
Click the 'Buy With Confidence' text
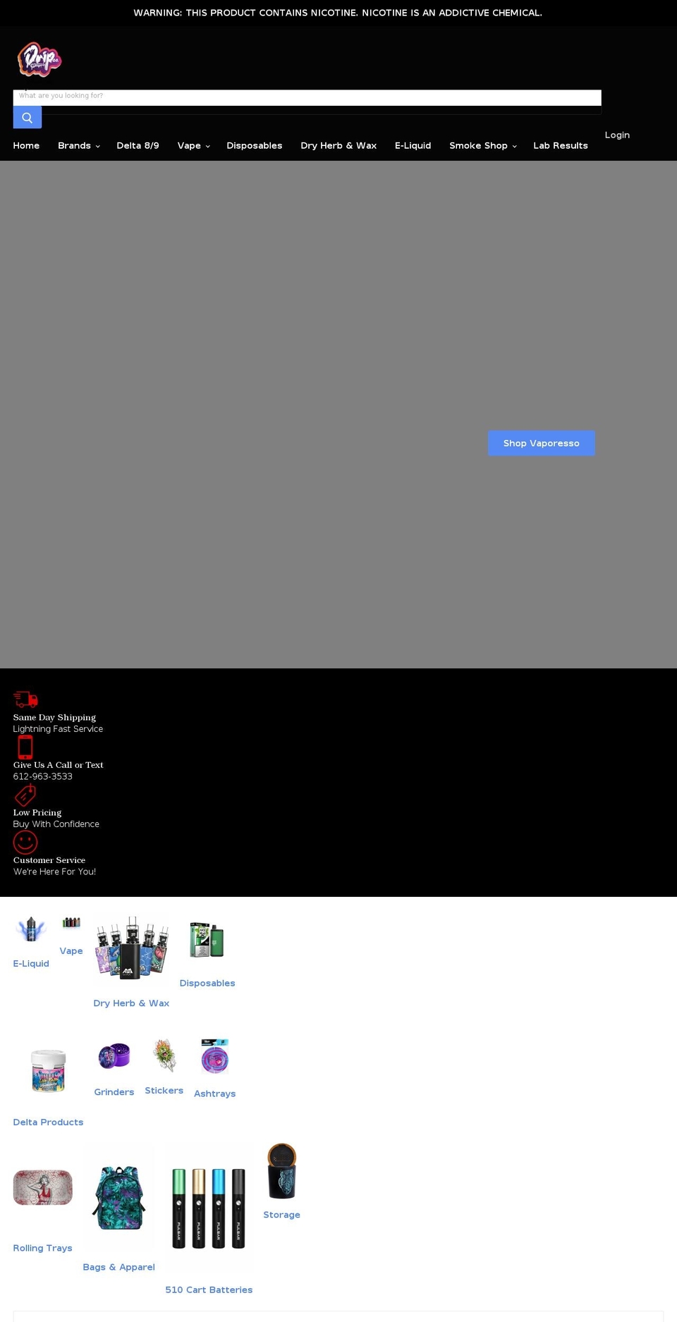tap(56, 824)
